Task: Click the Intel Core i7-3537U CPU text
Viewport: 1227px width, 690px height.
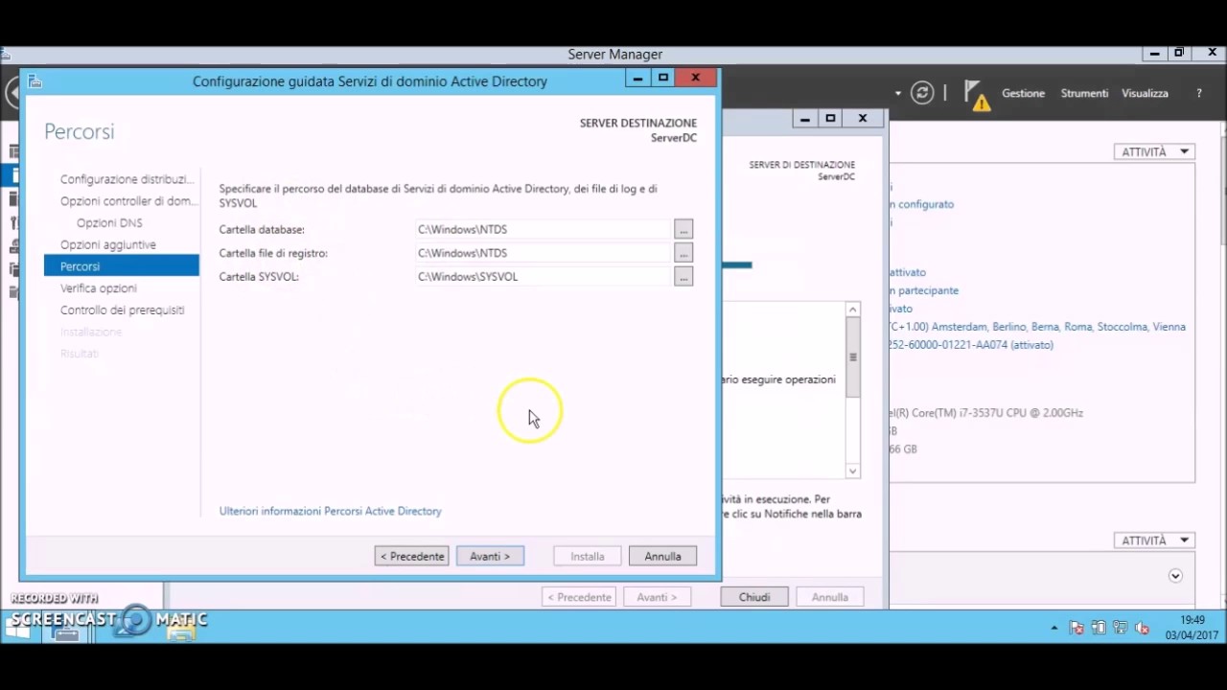Action: tap(986, 413)
